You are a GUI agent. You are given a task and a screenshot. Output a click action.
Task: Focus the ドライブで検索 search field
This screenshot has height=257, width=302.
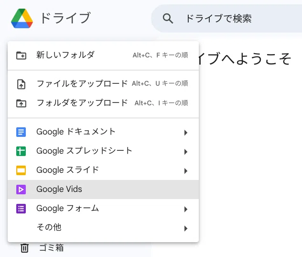226,19
